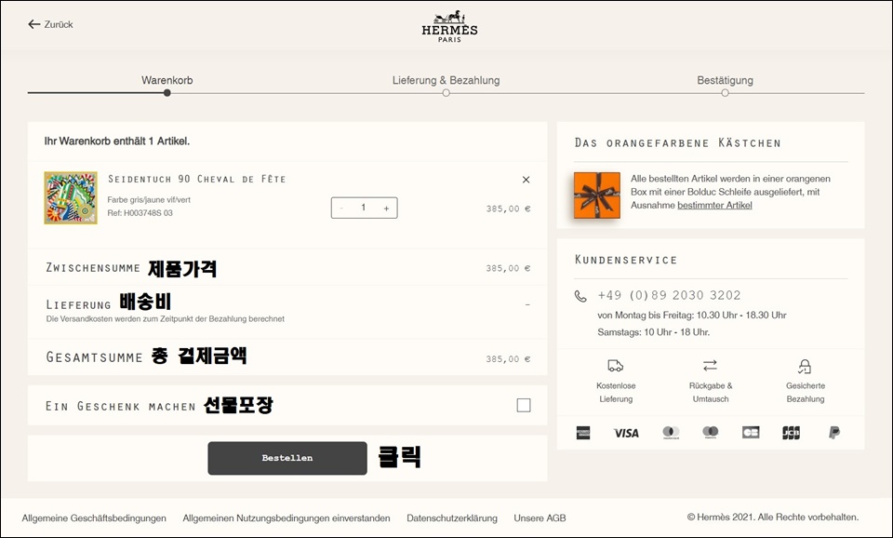Open Allgemeine Geschäftsbedingungen footer link
This screenshot has width=893, height=538.
tap(94, 518)
